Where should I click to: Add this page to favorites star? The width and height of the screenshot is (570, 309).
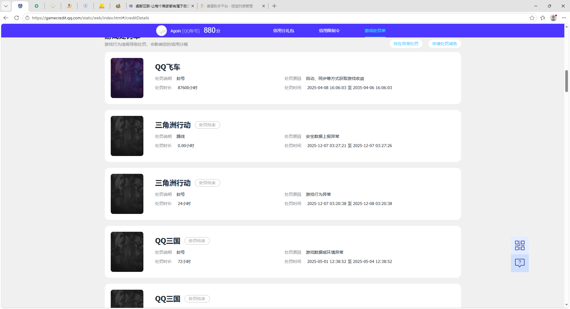point(532,18)
